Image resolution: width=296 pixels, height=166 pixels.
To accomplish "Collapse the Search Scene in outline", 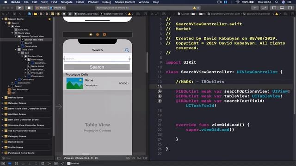I will click(2, 19).
